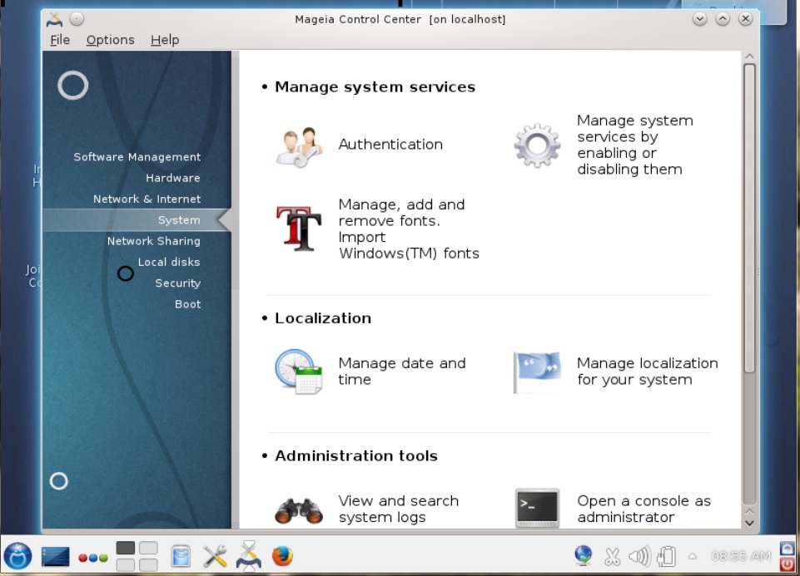Image resolution: width=800 pixels, height=576 pixels.
Task: Open the device notifier tray icon
Action: tap(666, 556)
